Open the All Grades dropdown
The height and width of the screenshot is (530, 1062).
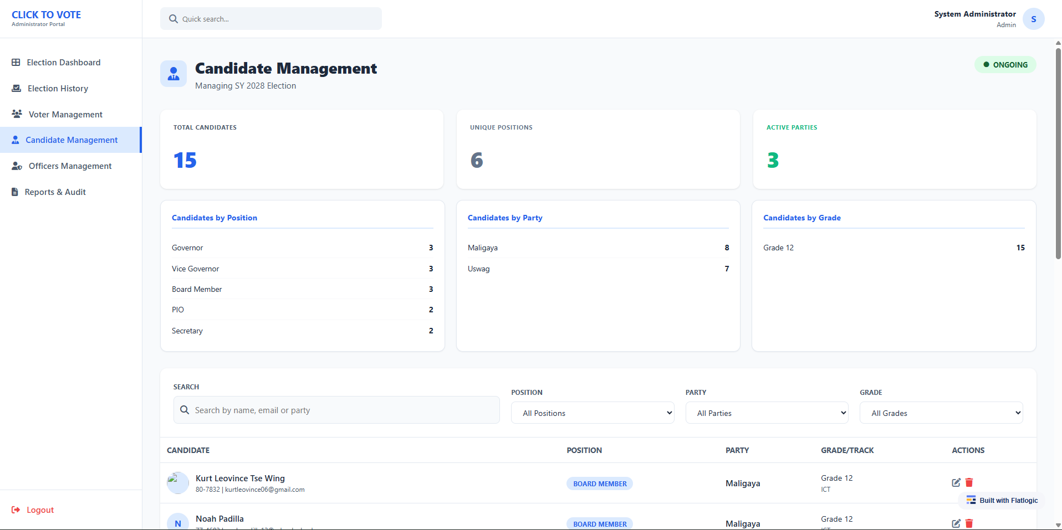pos(941,413)
